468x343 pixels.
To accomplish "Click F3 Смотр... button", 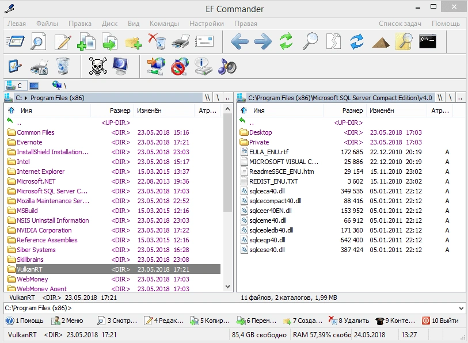I will tap(117, 321).
